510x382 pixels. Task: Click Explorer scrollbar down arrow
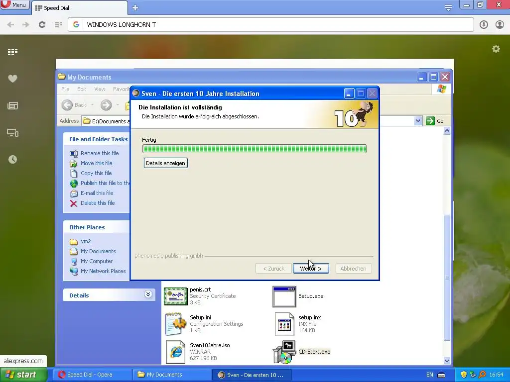pyautogui.click(x=447, y=361)
